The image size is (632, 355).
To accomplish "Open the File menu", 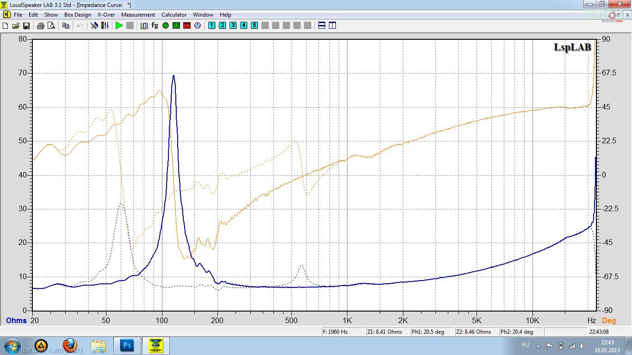I will coord(18,15).
